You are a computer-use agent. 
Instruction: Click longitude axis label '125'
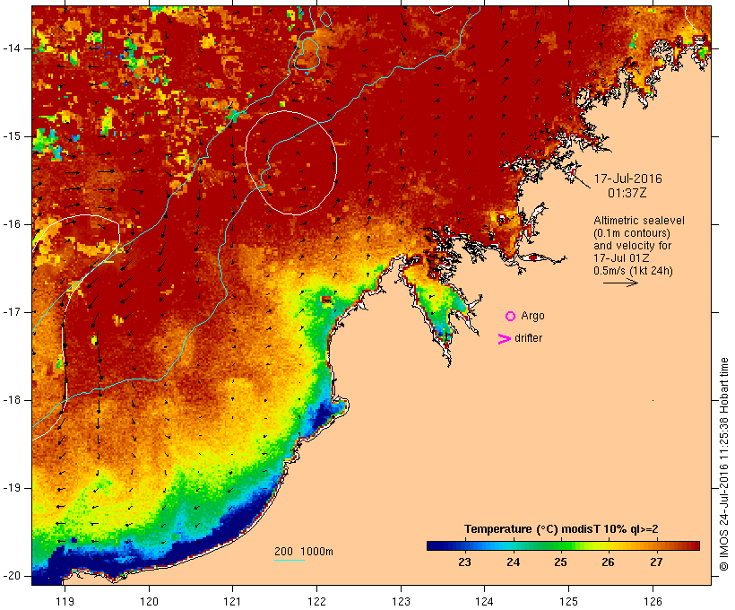tap(568, 601)
